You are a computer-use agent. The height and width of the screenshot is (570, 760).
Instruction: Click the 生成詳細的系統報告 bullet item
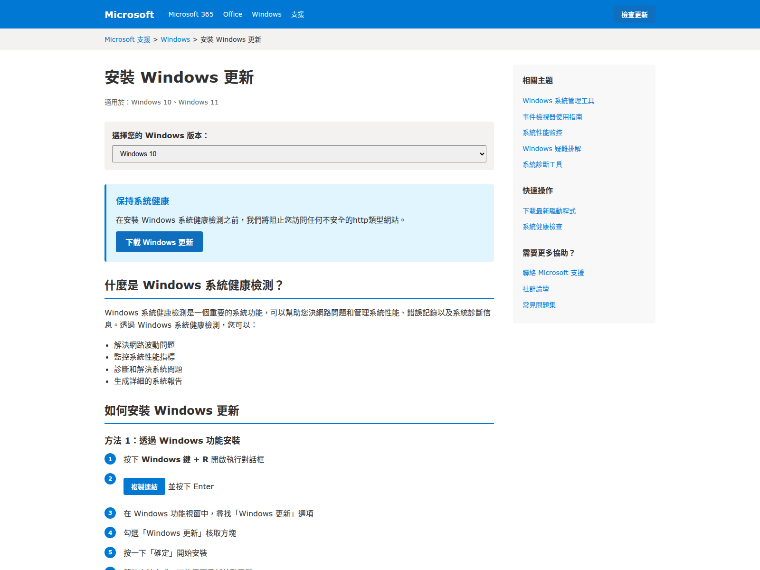click(x=148, y=381)
